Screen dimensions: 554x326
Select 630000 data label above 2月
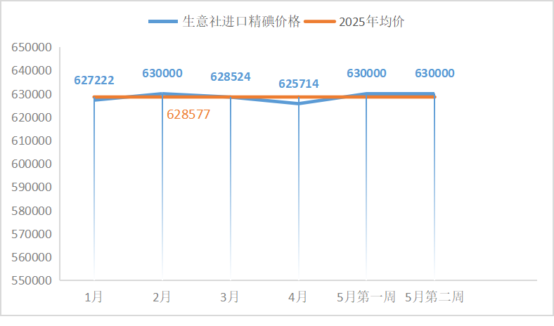162,73
